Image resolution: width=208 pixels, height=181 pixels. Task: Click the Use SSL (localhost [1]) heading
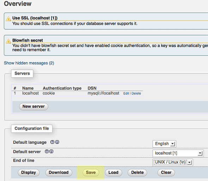coord(35,18)
